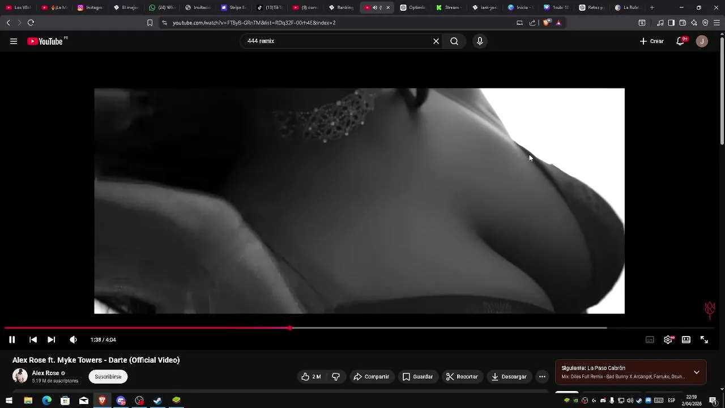Image resolution: width=725 pixels, height=408 pixels.
Task: Open Steam from the taskbar
Action: (x=157, y=401)
